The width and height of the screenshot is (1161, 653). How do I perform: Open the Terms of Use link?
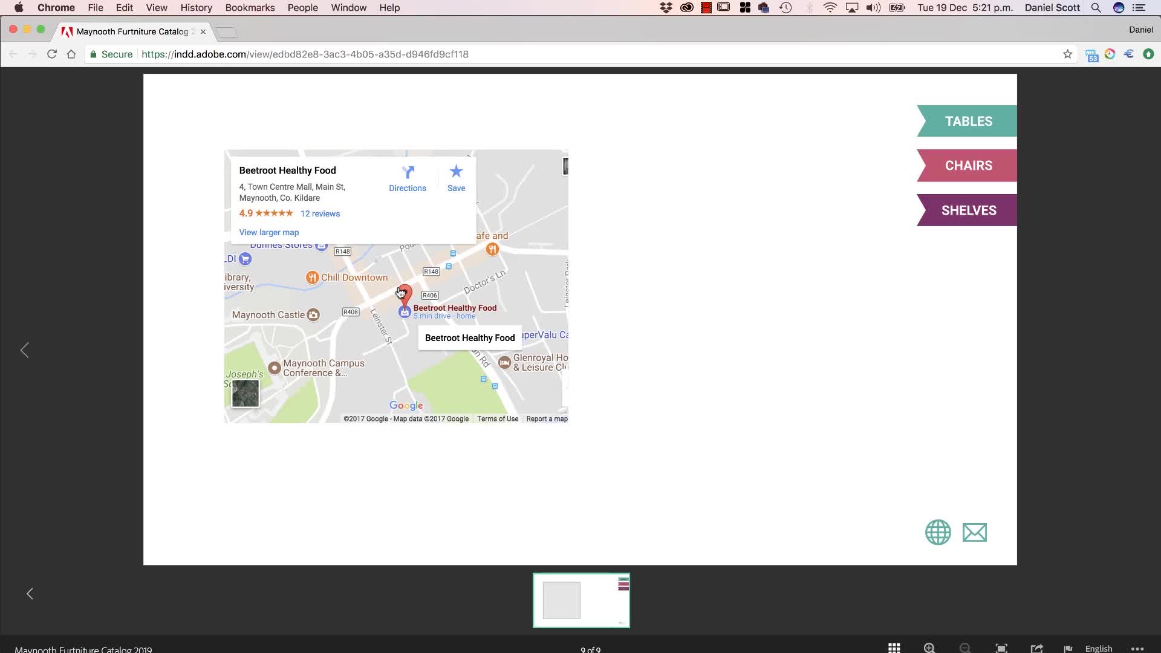coord(497,418)
